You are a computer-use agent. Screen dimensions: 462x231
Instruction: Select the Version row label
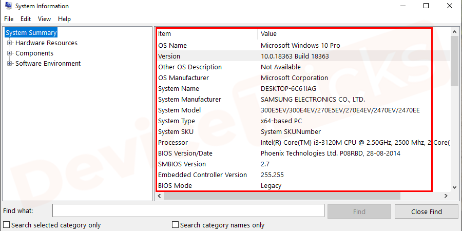[169, 56]
